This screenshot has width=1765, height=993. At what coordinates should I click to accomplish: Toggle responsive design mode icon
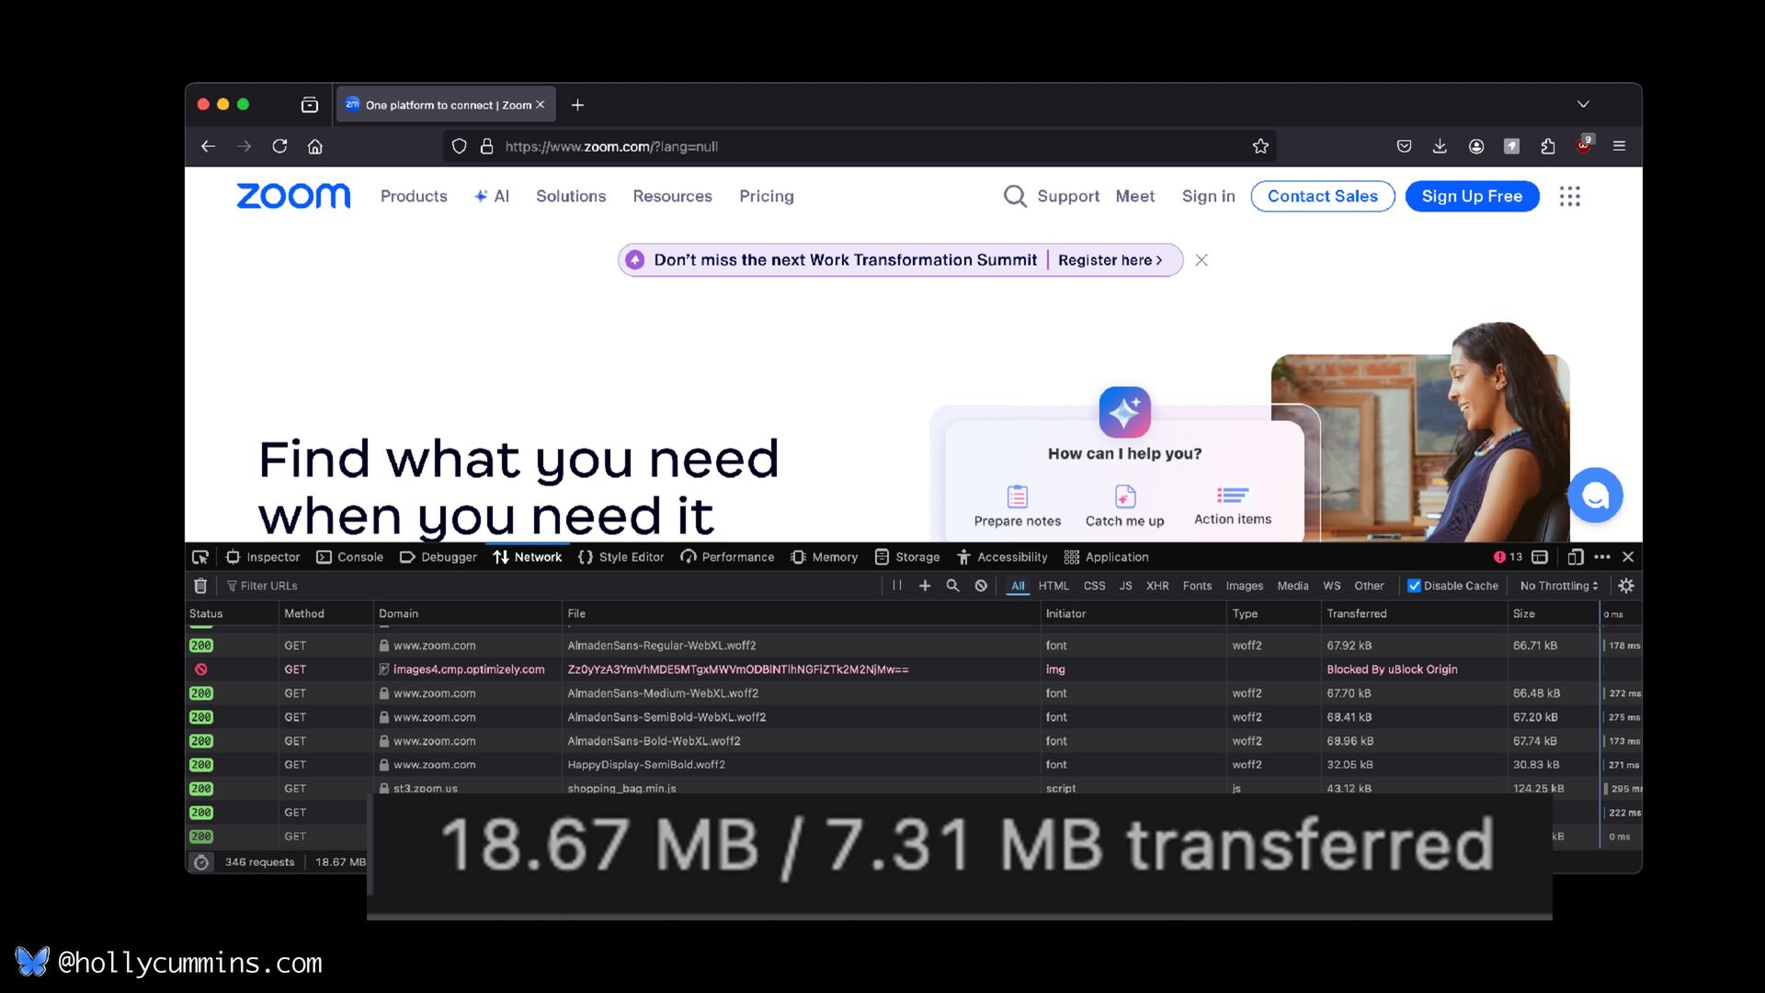pos(1575,557)
